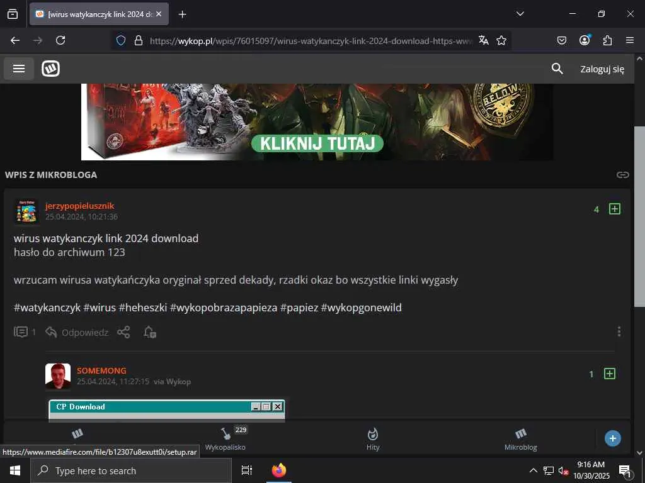
Task: Click the wykop.pl address bar URL
Action: pos(311,41)
